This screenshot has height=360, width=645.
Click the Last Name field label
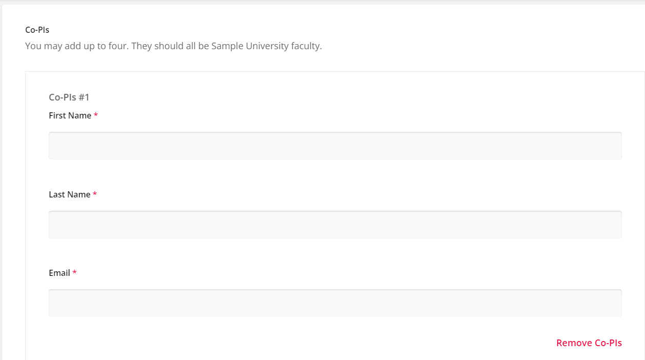click(69, 195)
